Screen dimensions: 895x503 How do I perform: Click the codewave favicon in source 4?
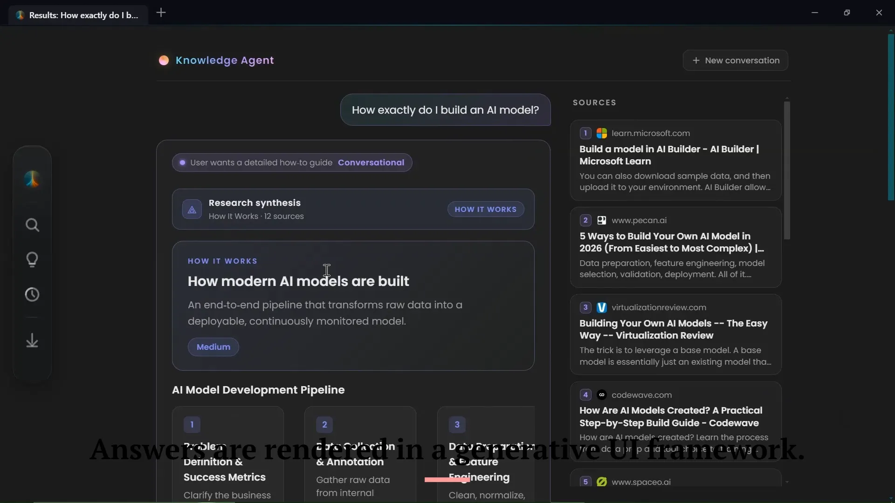pyautogui.click(x=602, y=395)
